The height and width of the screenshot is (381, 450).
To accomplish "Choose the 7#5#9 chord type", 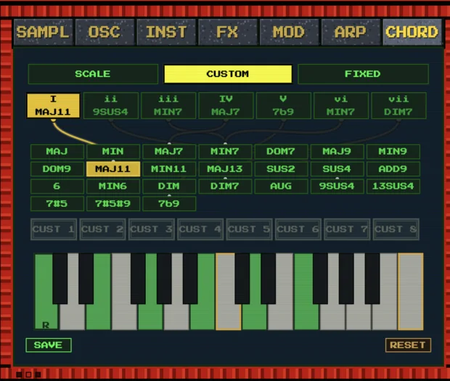I will [x=113, y=204].
